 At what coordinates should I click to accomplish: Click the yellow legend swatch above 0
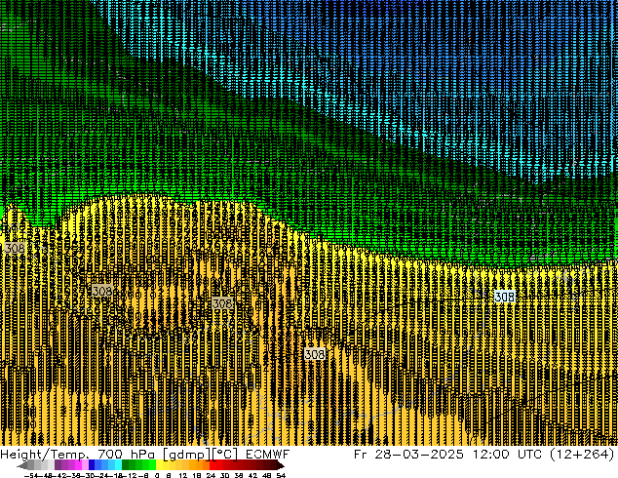[159, 465]
